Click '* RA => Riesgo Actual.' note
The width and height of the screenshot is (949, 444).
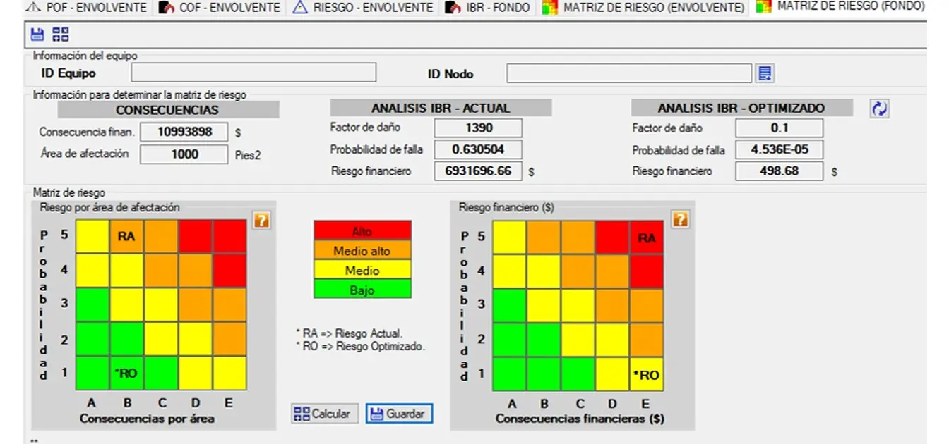coord(349,333)
